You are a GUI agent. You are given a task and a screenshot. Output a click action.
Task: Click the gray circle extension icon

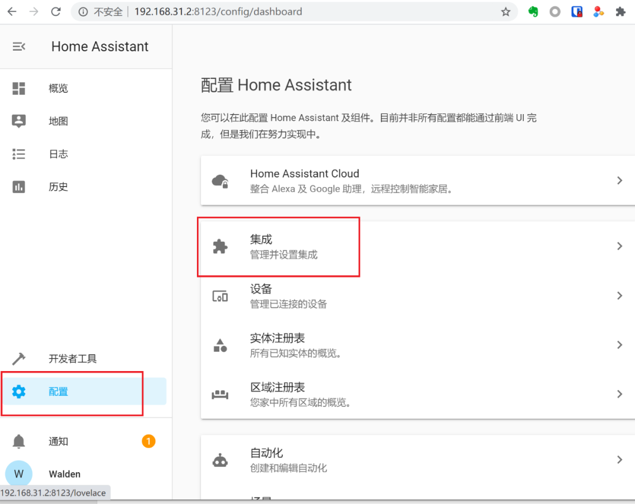555,12
